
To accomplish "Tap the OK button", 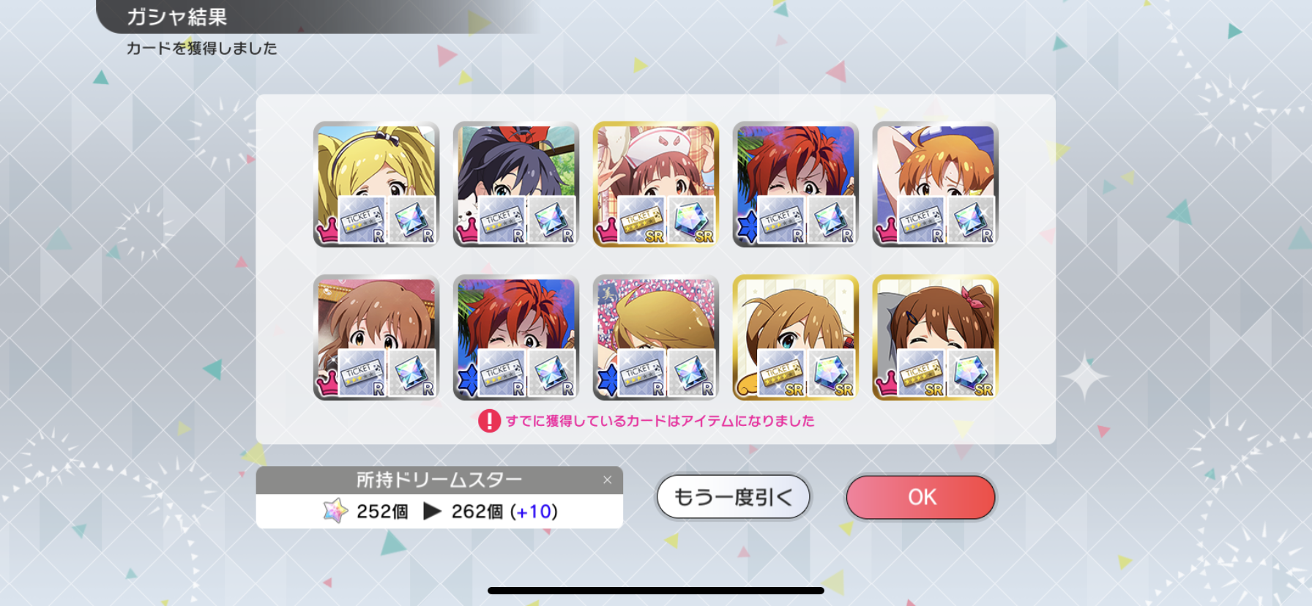I will point(920,497).
